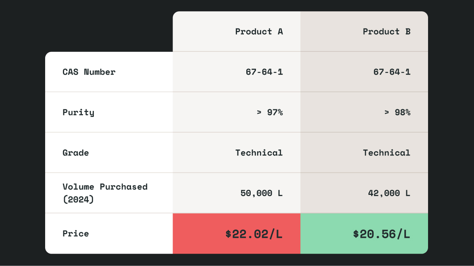Select Product B's CAS number 67-64-1
Screen dimensions: 474x266
(x=391, y=72)
